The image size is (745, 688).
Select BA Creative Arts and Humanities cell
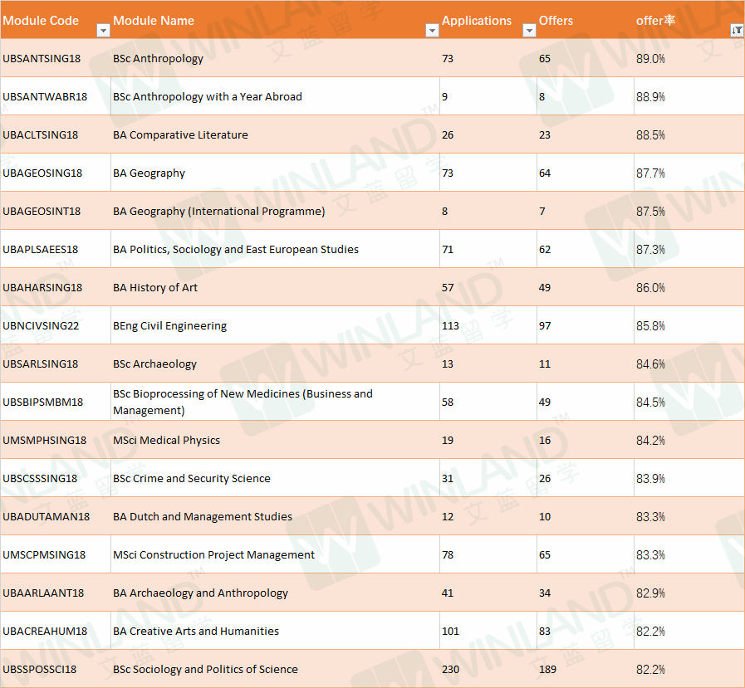pyautogui.click(x=275, y=631)
